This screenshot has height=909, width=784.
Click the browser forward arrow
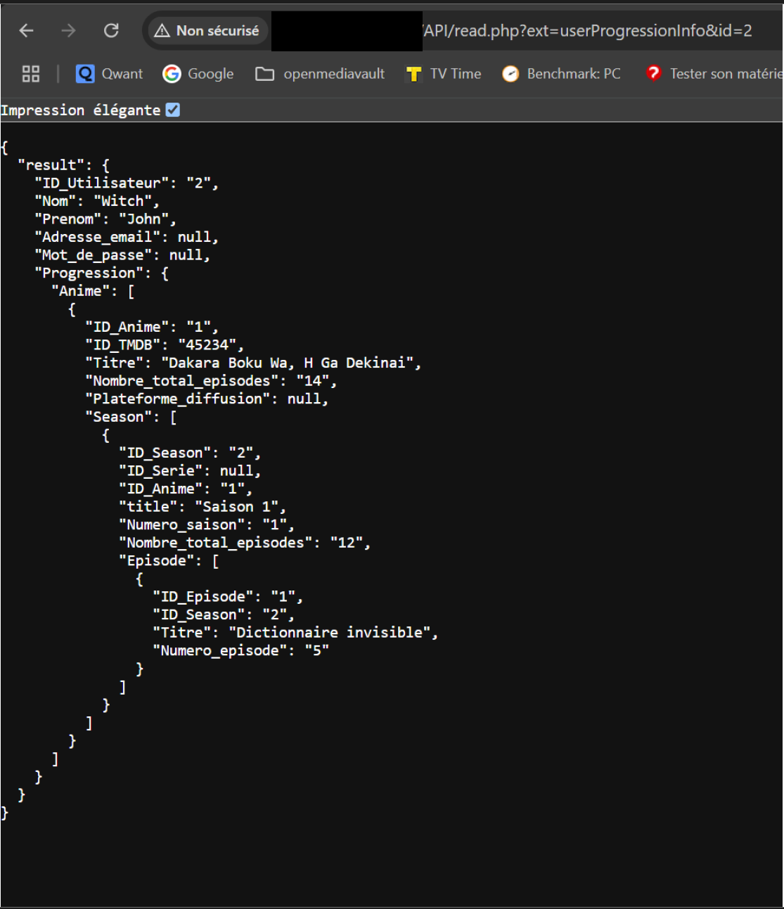coord(68,31)
